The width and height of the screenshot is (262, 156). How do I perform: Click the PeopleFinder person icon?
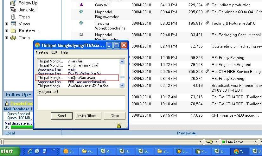click(7, 103)
